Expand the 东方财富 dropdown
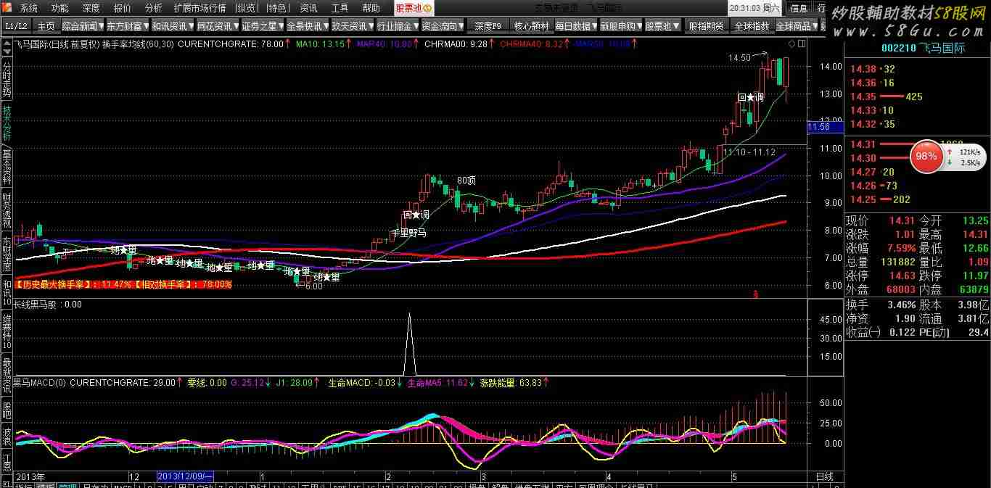Screen dimensions: 991x488 (128, 25)
